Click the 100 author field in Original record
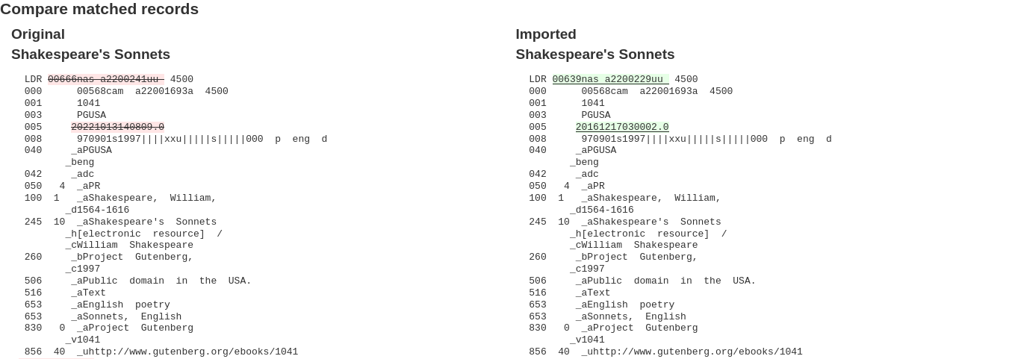 click(146, 199)
